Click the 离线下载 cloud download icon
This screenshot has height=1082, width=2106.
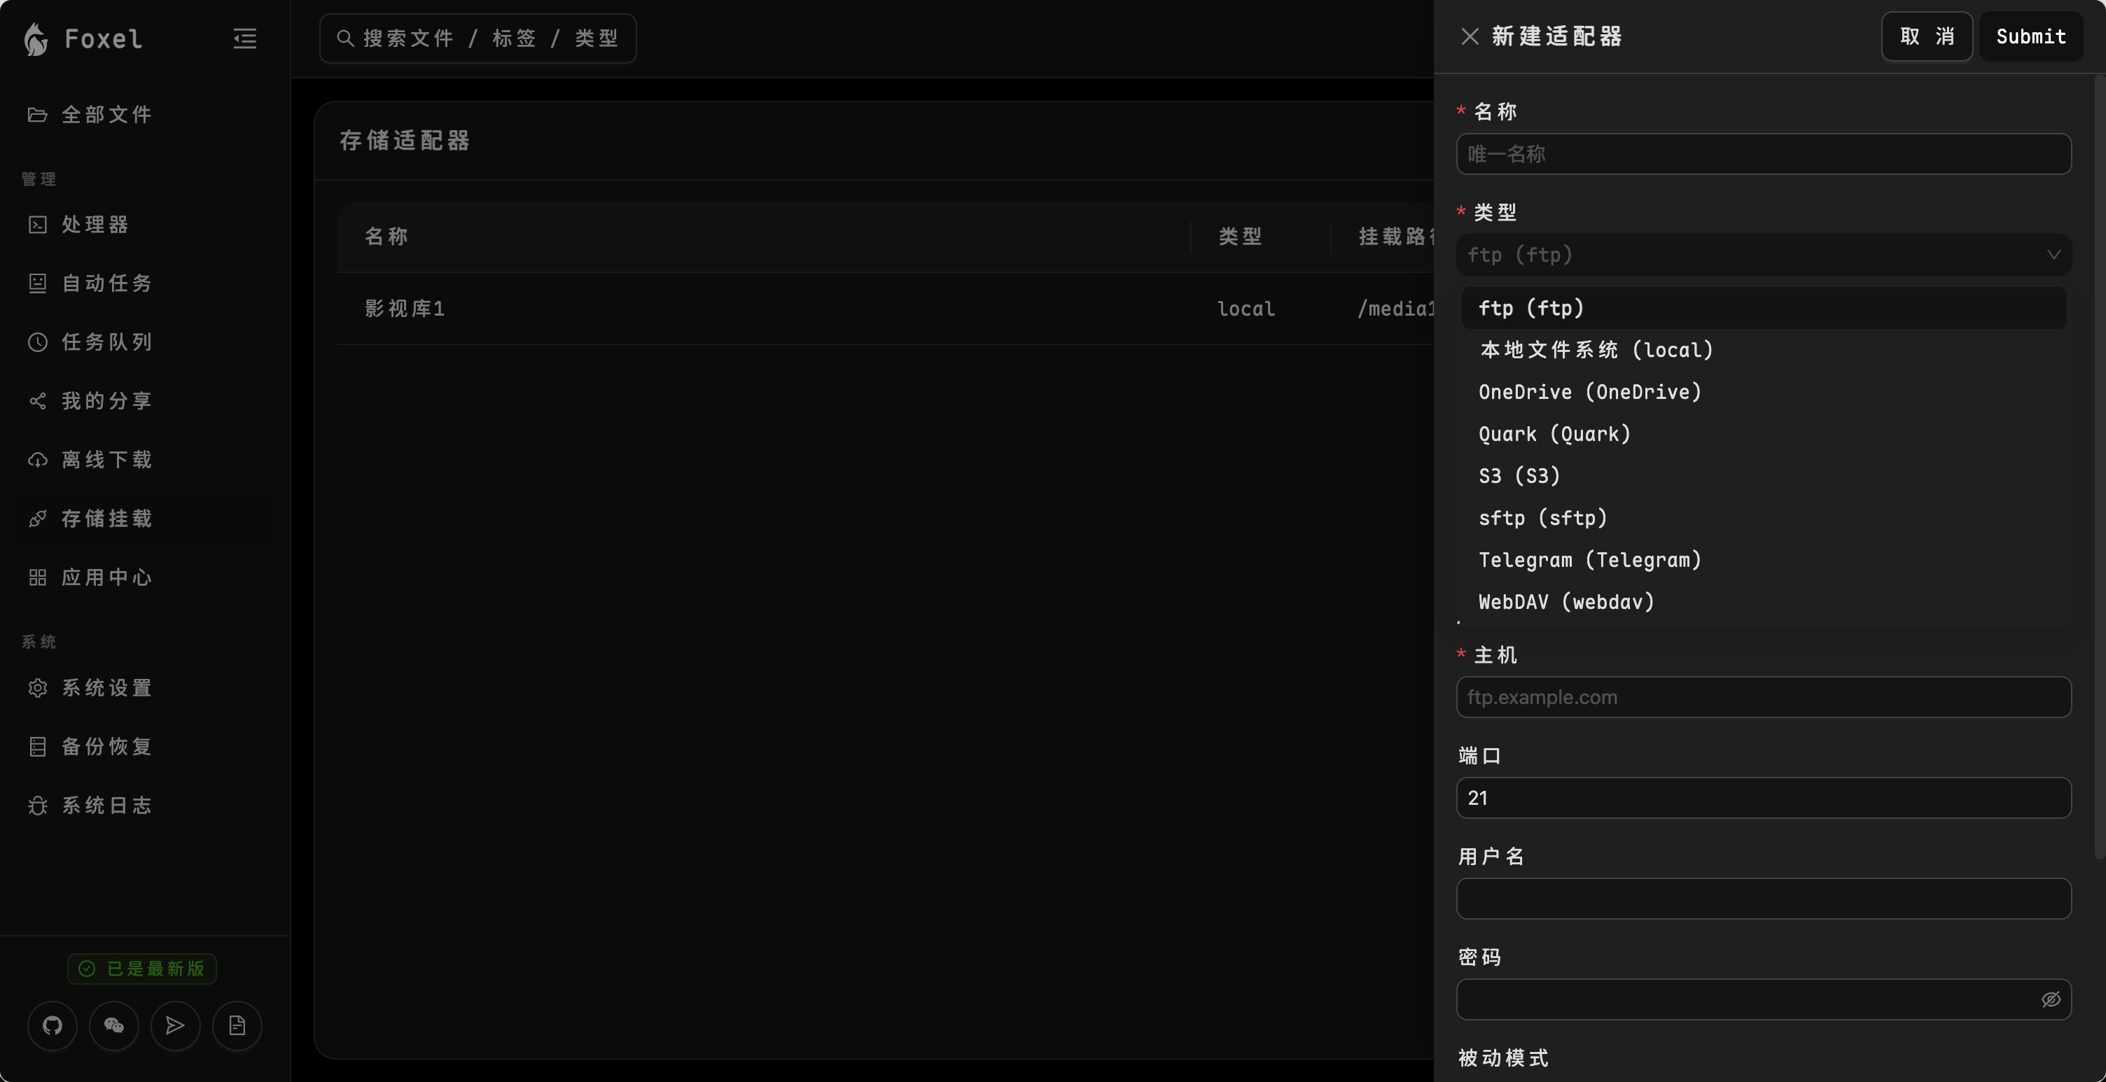(x=37, y=460)
